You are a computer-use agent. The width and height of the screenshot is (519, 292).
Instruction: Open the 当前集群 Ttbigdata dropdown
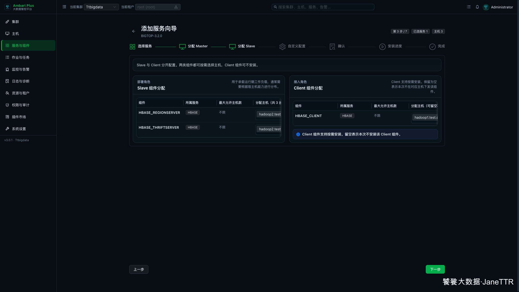click(101, 7)
